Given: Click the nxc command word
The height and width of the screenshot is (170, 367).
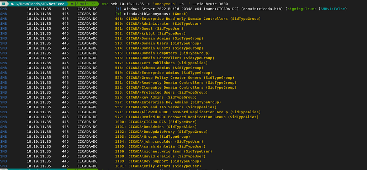Looking at the screenshot, I should pyautogui.click(x=105, y=4).
